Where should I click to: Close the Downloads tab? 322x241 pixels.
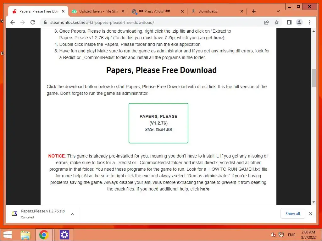point(242,11)
